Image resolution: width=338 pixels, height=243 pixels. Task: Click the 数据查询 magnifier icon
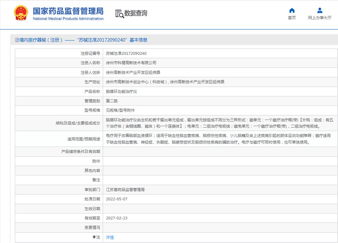(119, 14)
